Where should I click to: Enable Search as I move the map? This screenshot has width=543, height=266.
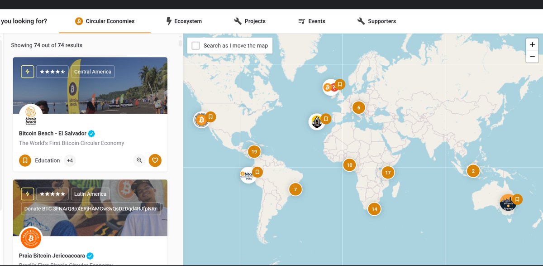tap(195, 46)
